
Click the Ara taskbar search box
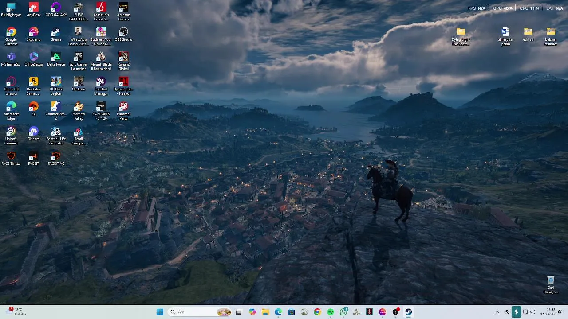click(x=200, y=312)
